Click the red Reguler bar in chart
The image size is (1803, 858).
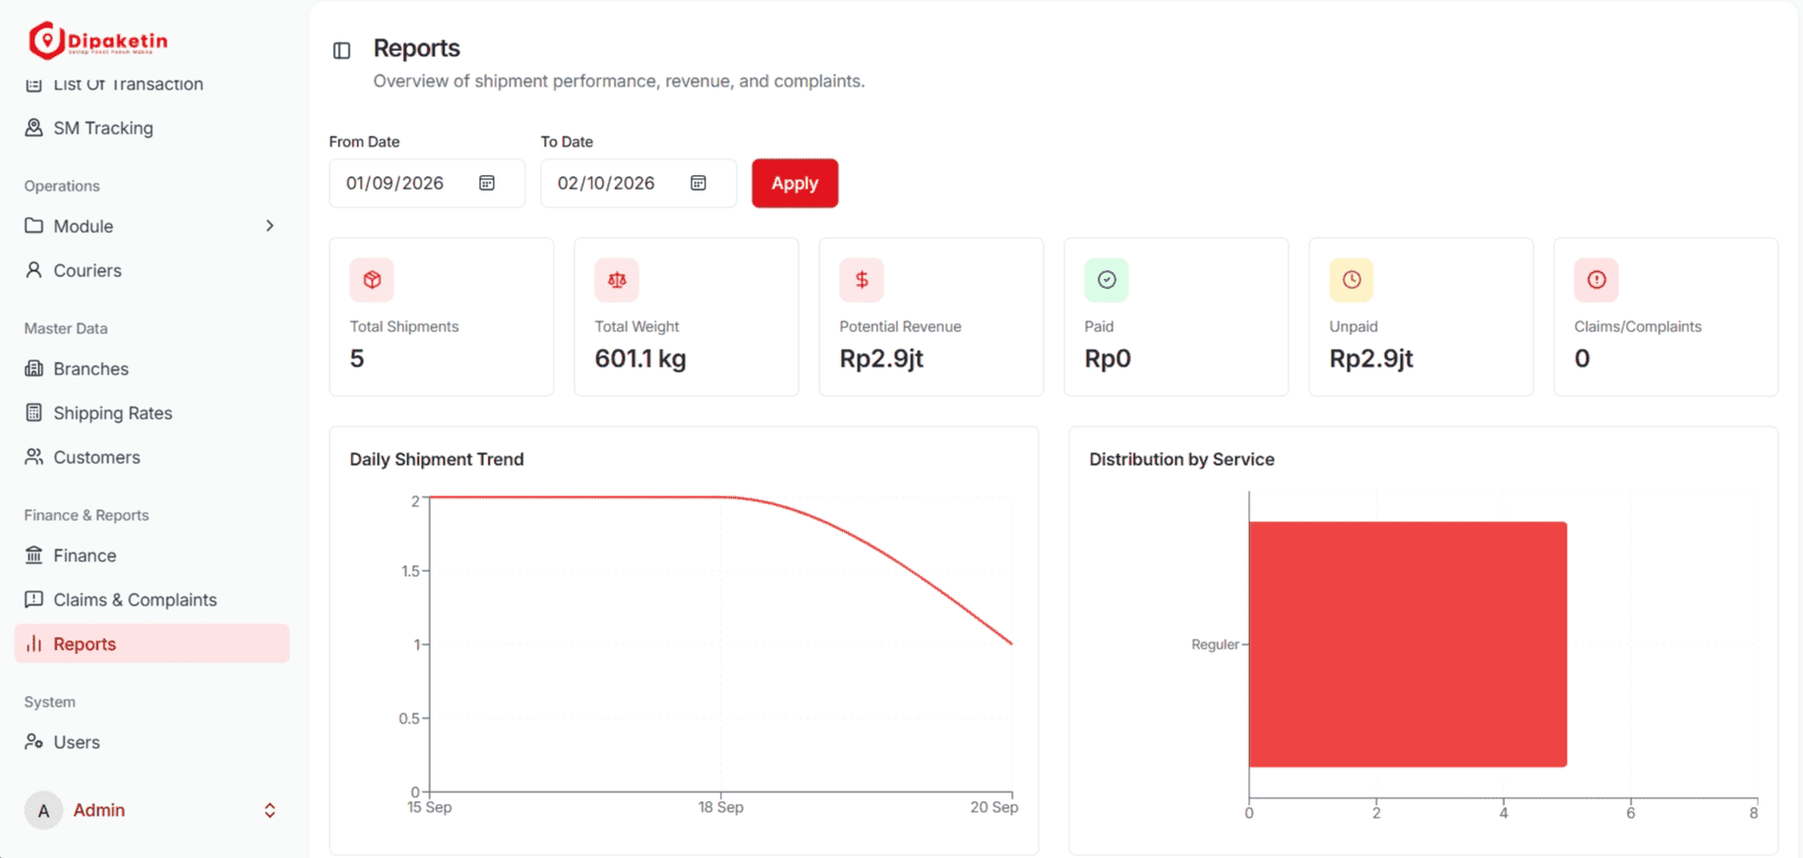coord(1408,644)
